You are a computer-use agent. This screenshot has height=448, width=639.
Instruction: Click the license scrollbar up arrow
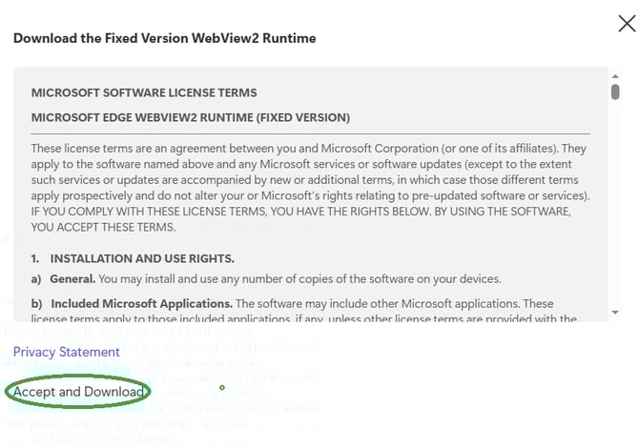point(615,75)
